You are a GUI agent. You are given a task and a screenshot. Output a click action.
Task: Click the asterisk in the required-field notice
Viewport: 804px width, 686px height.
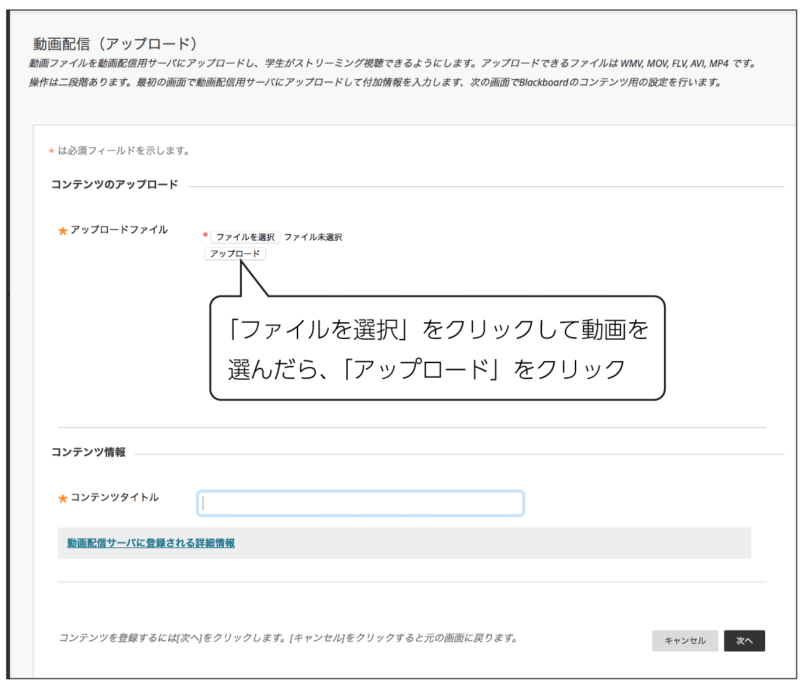pyautogui.click(x=52, y=153)
